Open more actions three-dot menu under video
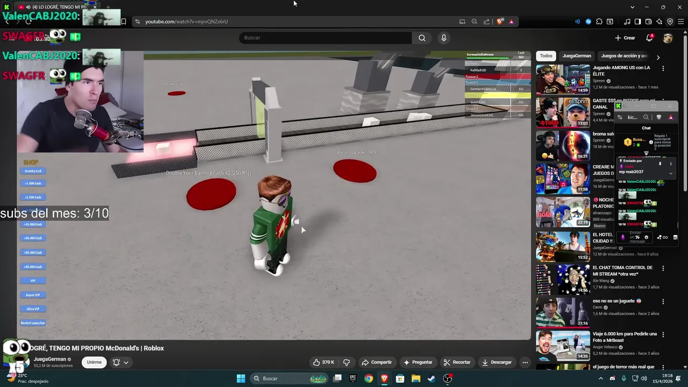This screenshot has width=688, height=387. tap(525, 362)
